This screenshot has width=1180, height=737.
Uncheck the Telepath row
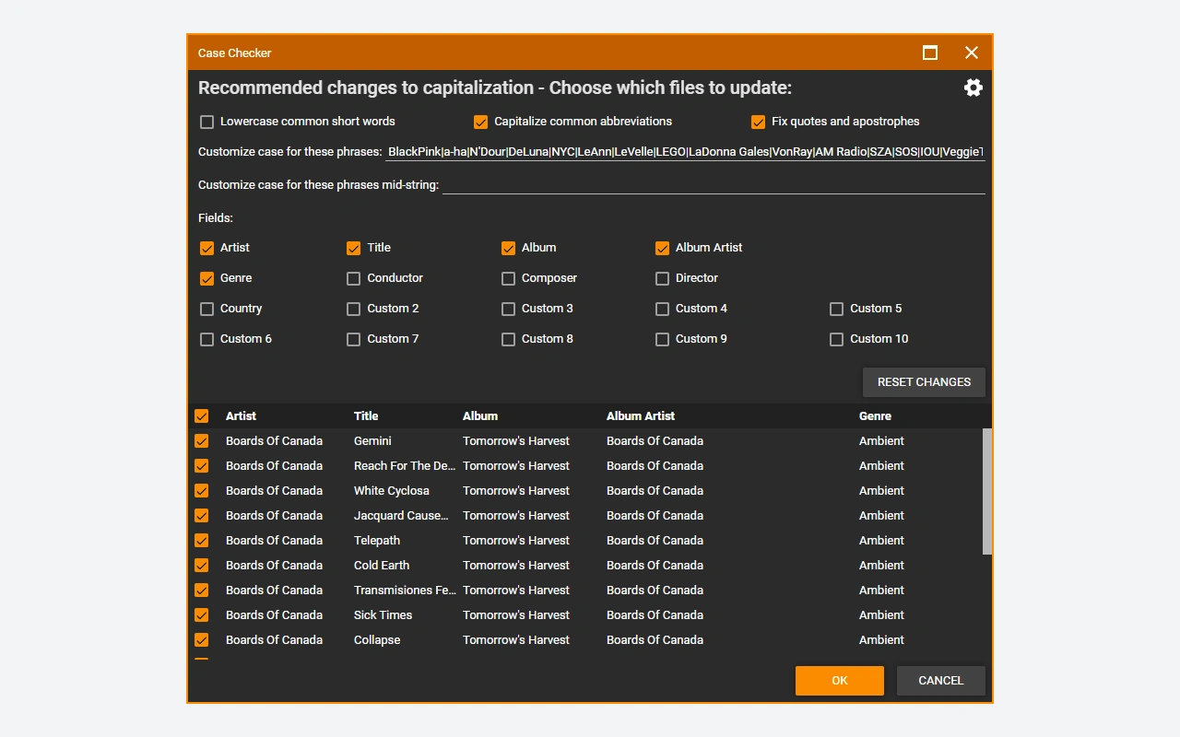tap(201, 541)
